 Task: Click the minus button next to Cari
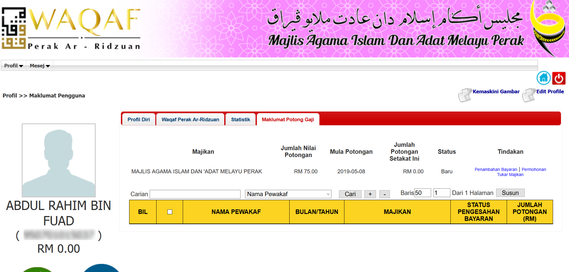(384, 194)
